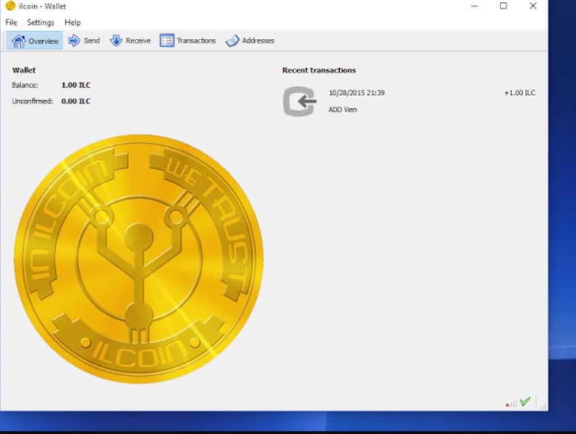The height and width of the screenshot is (434, 576).
Task: Click the Recent transactions heading
Action: [319, 70]
